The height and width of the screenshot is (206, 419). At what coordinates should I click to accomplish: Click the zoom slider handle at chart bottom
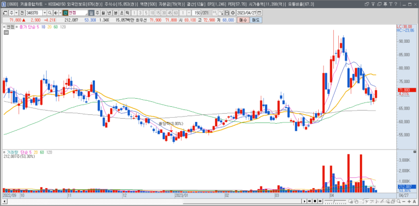pyautogui.click(x=334, y=201)
